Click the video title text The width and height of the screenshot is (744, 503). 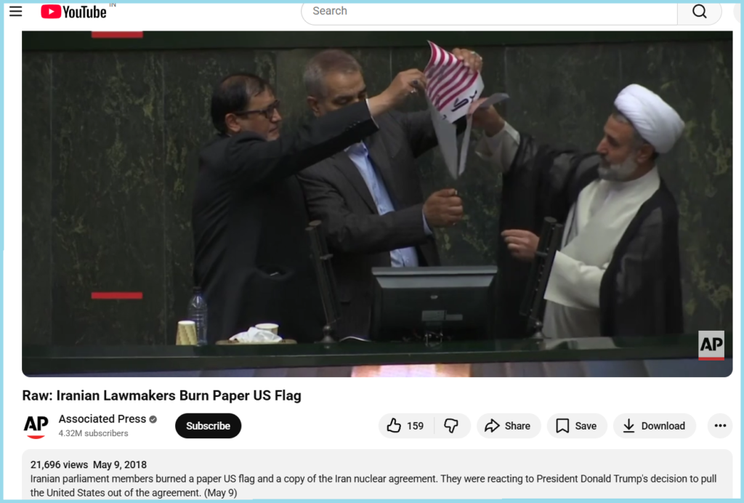(x=162, y=395)
